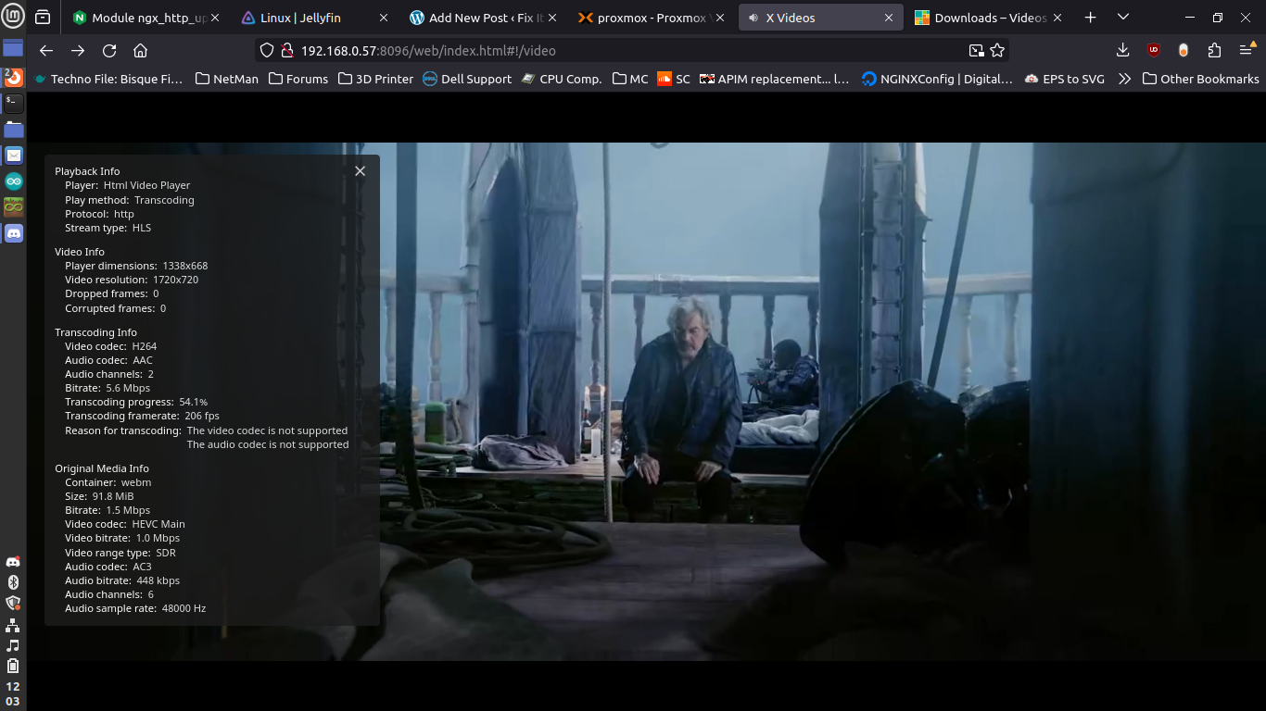The height and width of the screenshot is (711, 1266).
Task: Open the network connections tray icon
Action: [x=13, y=625]
